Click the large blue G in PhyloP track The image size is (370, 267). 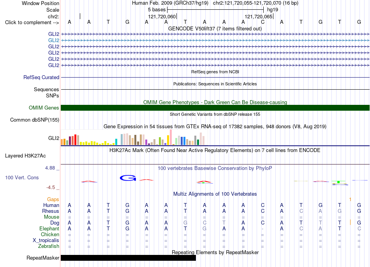tap(128, 178)
